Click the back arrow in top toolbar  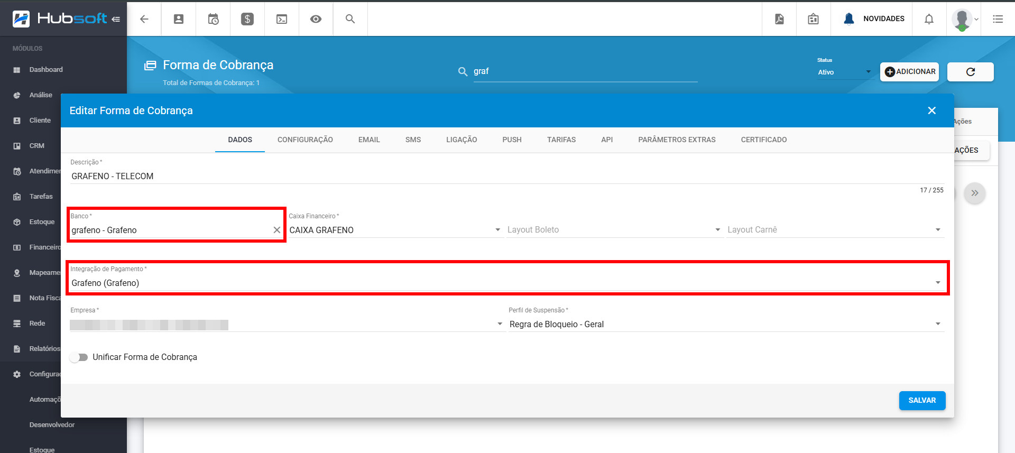(144, 19)
